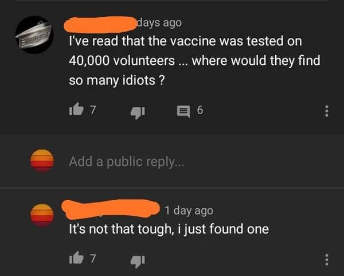Click the "days ago" timestamp on top comment
Image resolution: width=344 pixels, height=276 pixels.
tap(159, 23)
